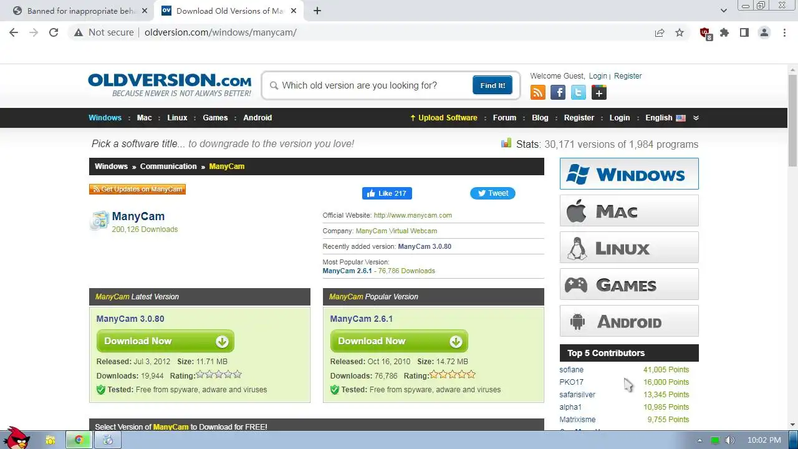Click the Tweet button
798x449 pixels.
493,193
